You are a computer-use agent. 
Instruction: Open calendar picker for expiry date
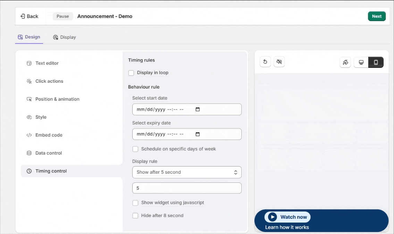(198, 134)
